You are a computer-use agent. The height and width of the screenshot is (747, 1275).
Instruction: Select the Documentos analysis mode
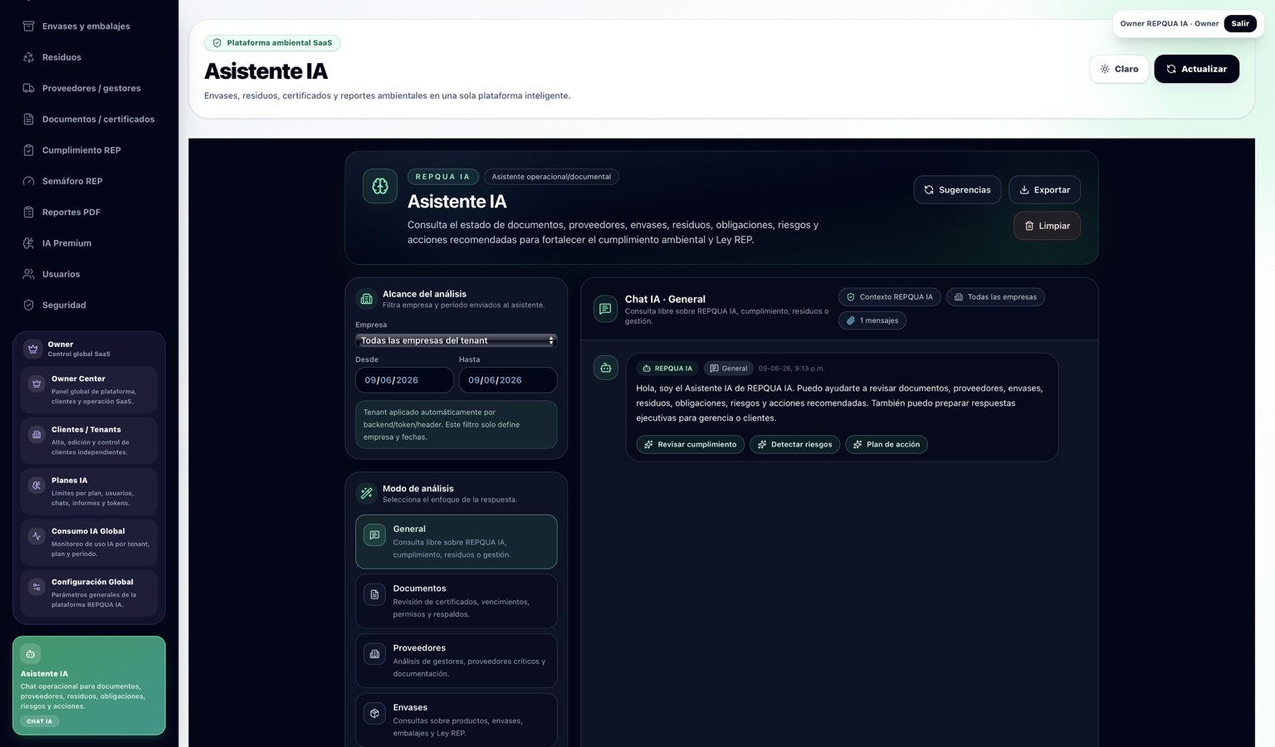tap(457, 601)
